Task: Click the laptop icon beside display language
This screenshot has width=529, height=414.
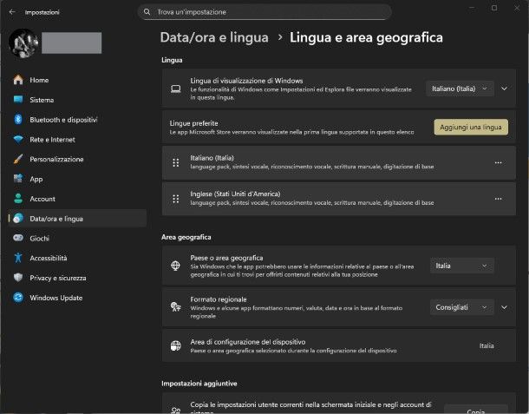Action: pyautogui.click(x=176, y=89)
